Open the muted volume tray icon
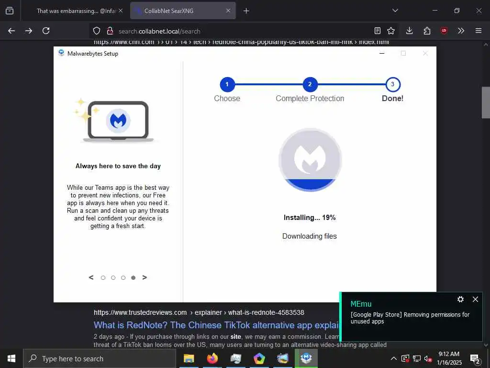 pyautogui.click(x=428, y=358)
